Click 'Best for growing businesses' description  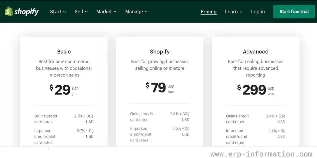(160, 65)
